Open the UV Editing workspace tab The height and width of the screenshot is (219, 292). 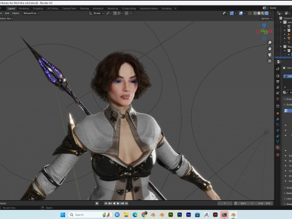(x=52, y=9)
